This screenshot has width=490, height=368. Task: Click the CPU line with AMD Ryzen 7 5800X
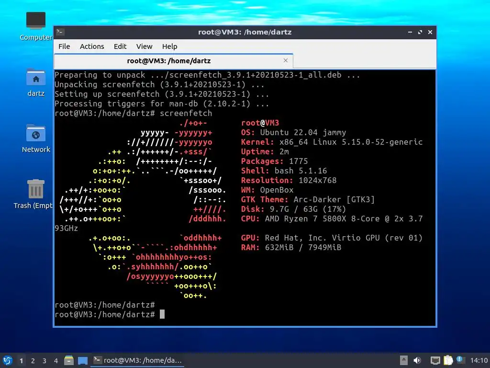[x=332, y=218]
